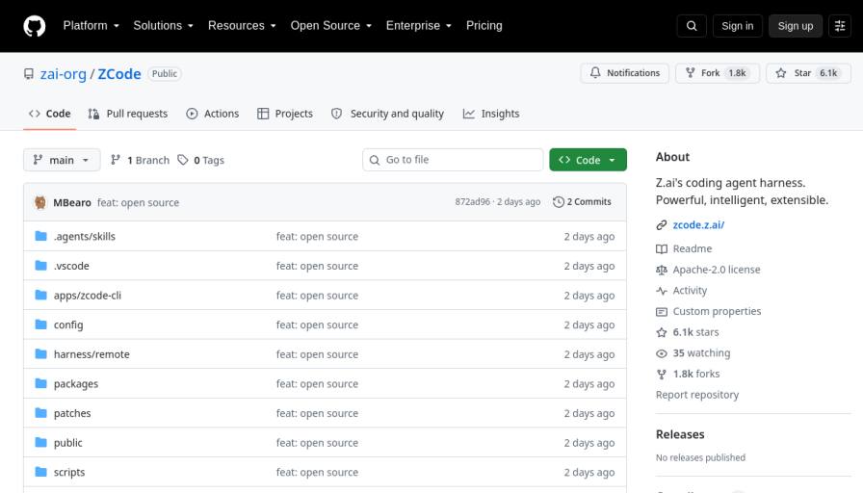Click the patches folder icon

[40, 413]
